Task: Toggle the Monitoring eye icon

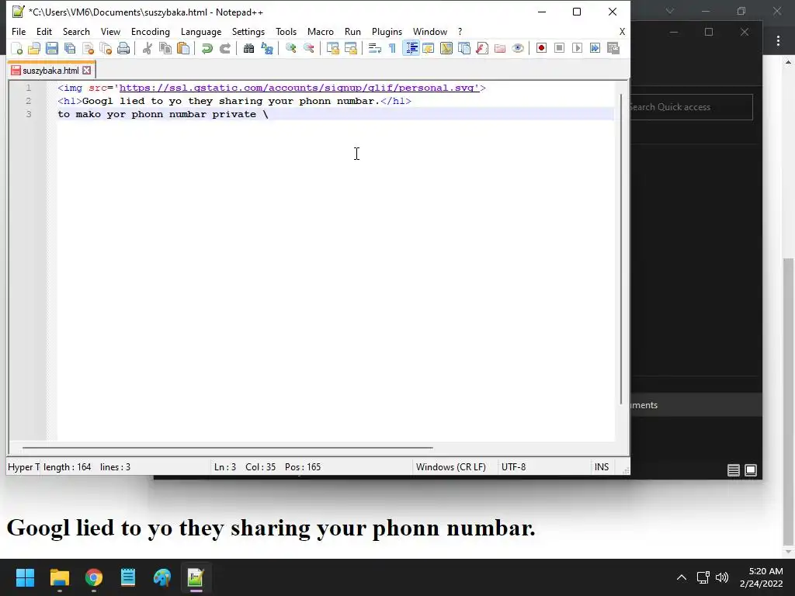Action: click(518, 48)
